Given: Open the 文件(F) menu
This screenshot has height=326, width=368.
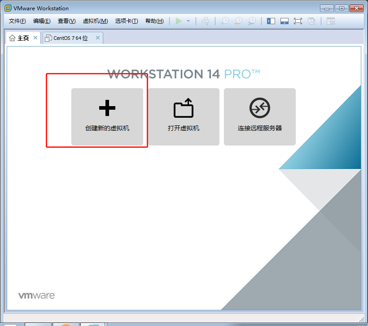Looking at the screenshot, I should pyautogui.click(x=18, y=21).
